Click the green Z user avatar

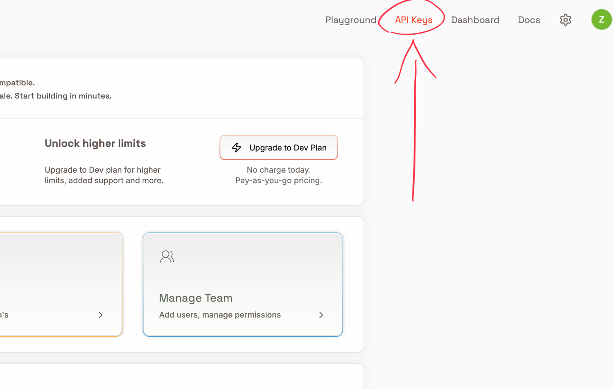tap(601, 20)
